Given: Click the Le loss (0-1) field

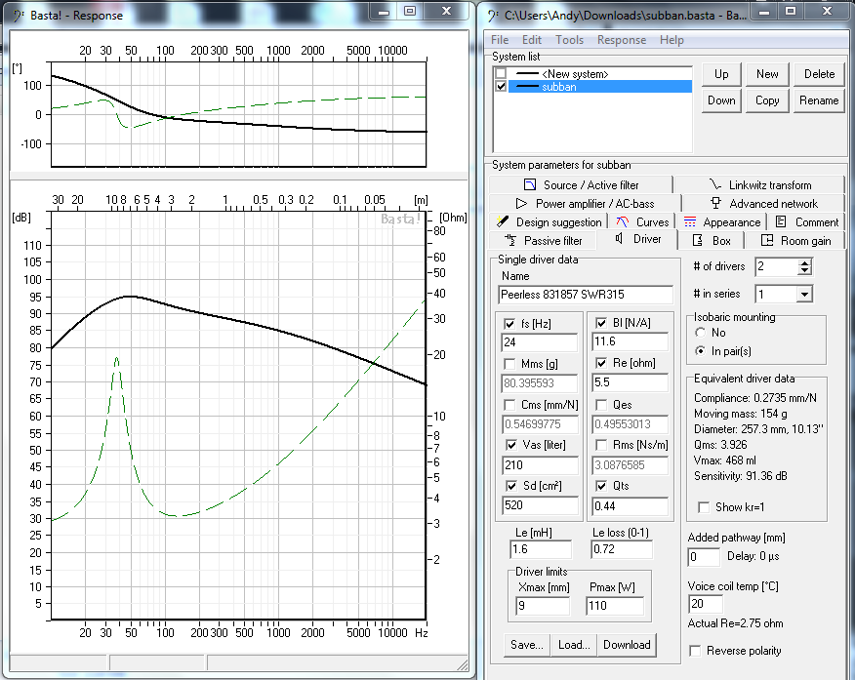Looking at the screenshot, I should [622, 549].
